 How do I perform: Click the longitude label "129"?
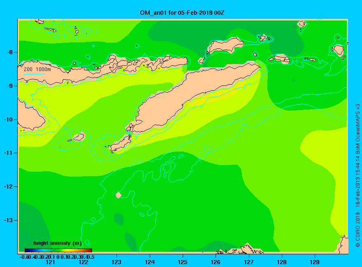coord(315,262)
